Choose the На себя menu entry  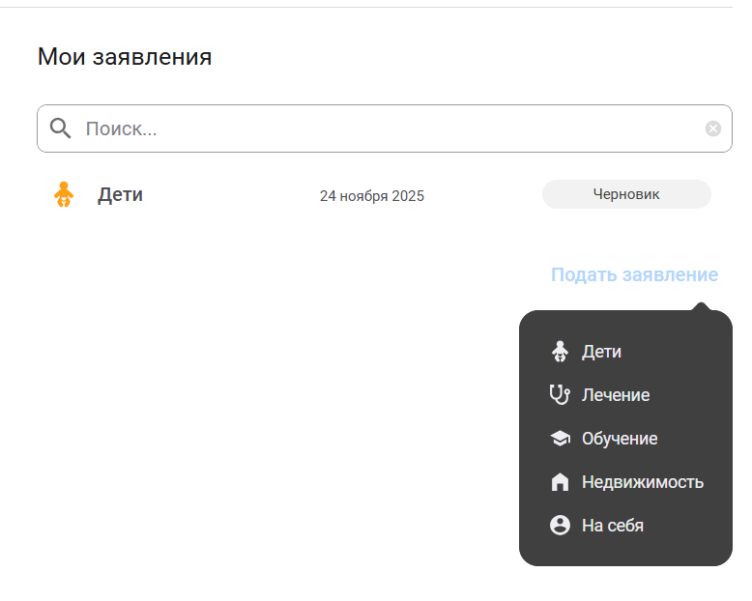[613, 526]
